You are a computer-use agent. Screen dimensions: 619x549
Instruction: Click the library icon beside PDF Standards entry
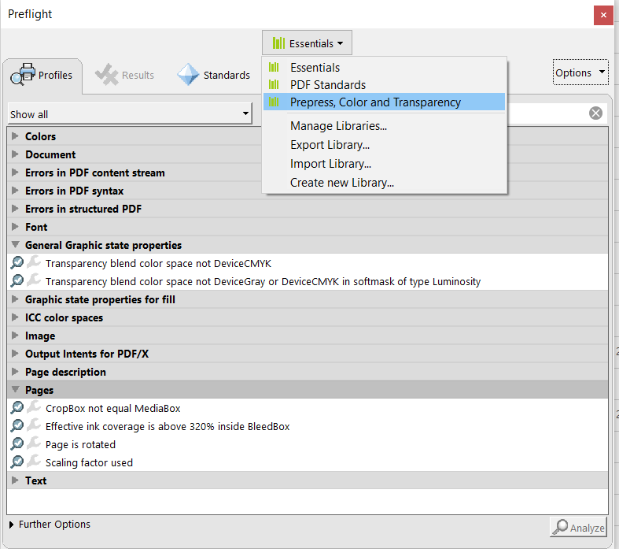point(274,84)
